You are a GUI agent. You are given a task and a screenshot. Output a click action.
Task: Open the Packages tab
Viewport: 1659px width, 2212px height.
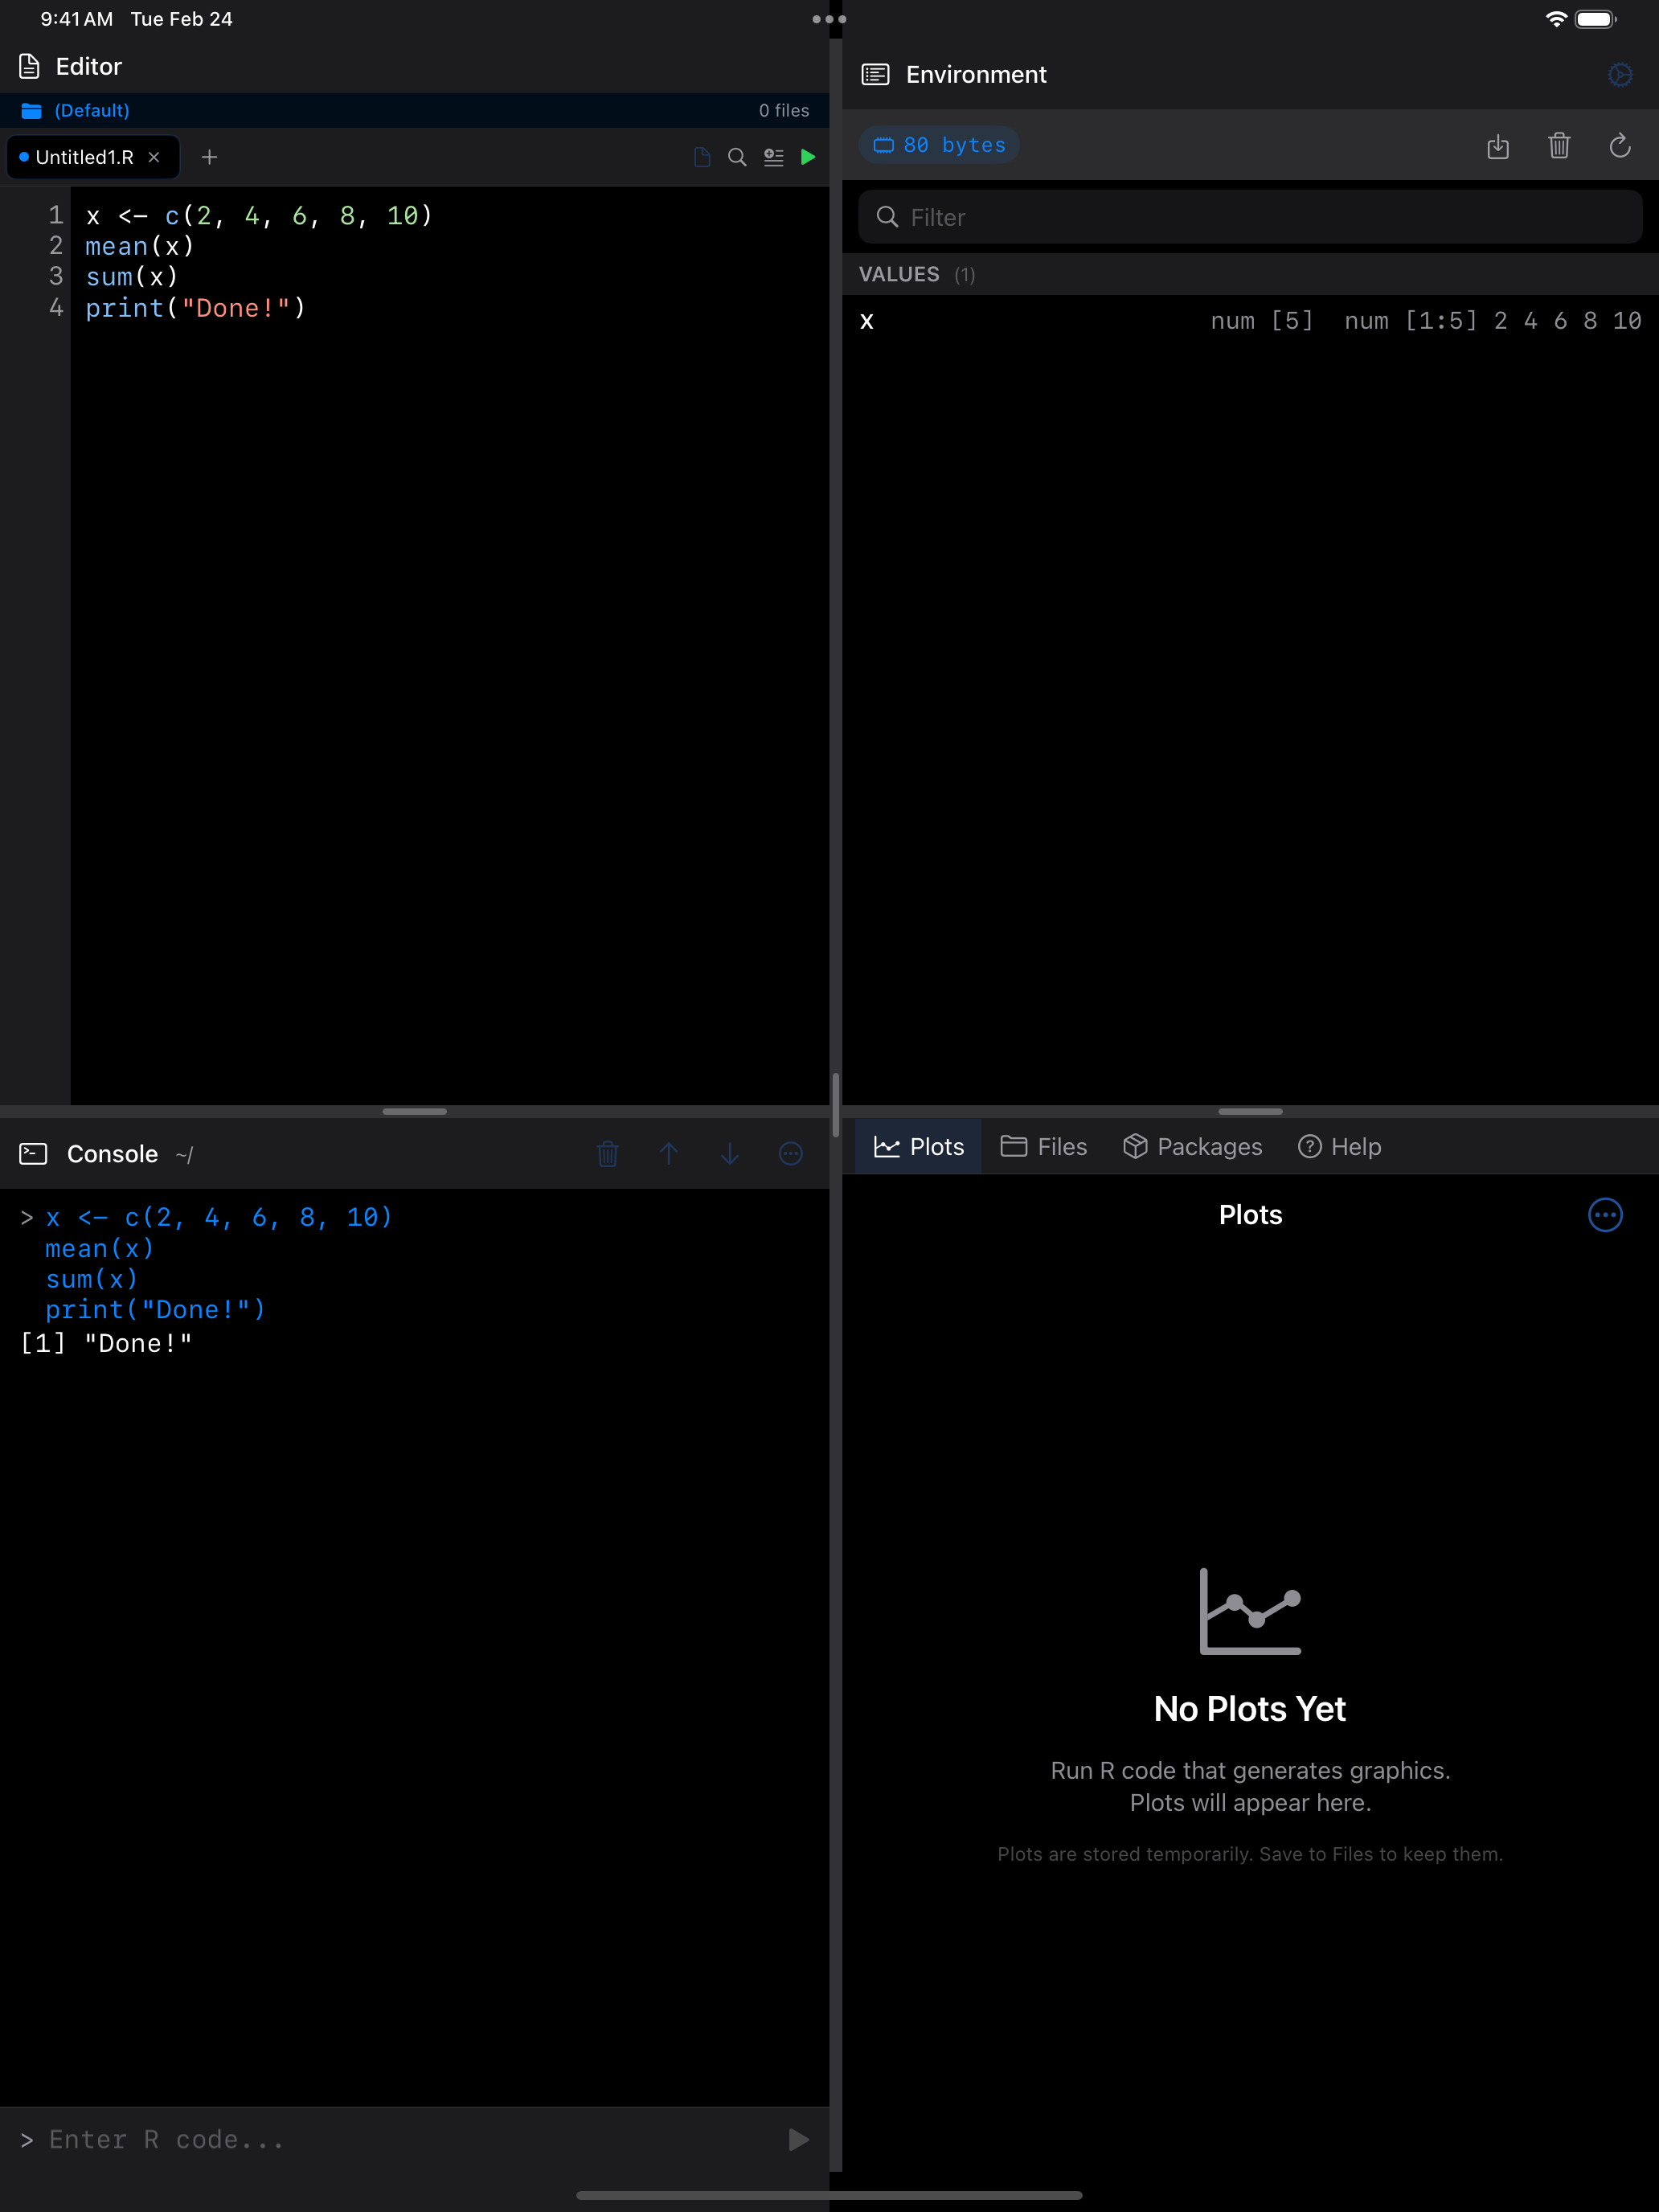pyautogui.click(x=1192, y=1146)
